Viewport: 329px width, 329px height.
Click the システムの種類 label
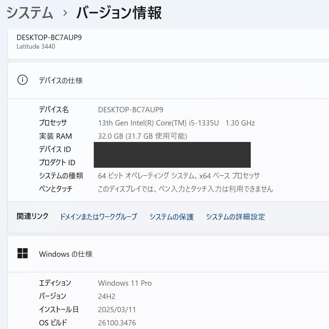pos(61,176)
